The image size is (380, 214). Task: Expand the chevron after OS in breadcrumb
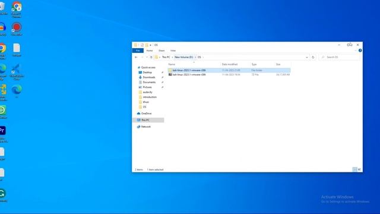tap(203, 57)
